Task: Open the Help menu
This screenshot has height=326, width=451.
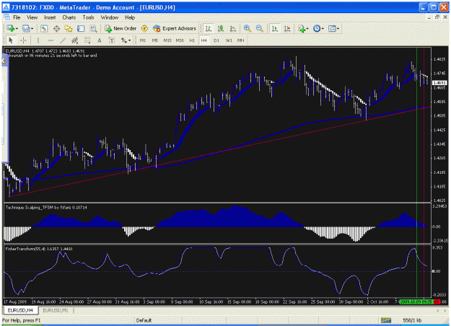Action: click(x=130, y=17)
